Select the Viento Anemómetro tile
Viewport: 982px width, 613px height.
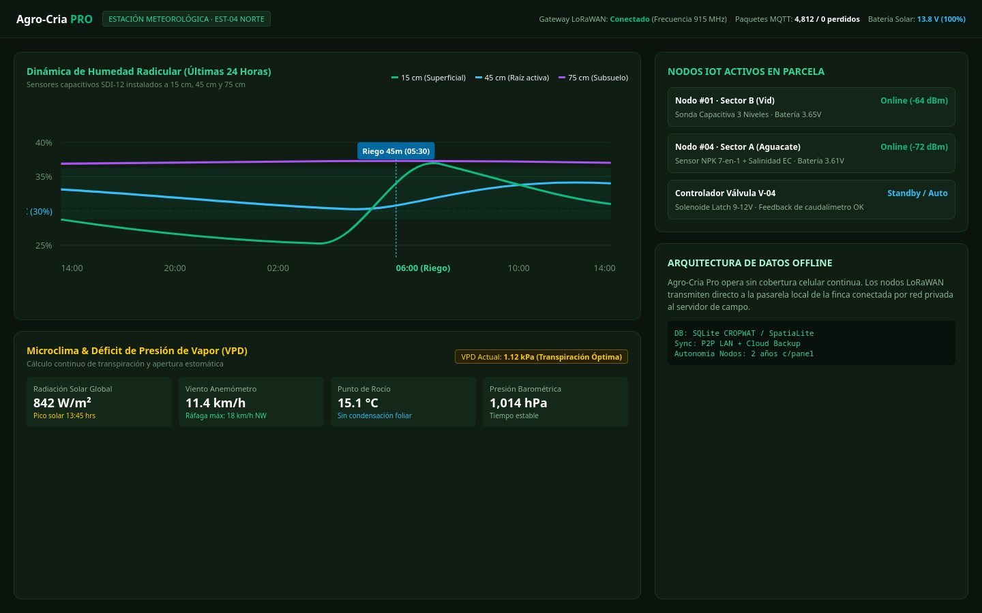[x=251, y=402]
